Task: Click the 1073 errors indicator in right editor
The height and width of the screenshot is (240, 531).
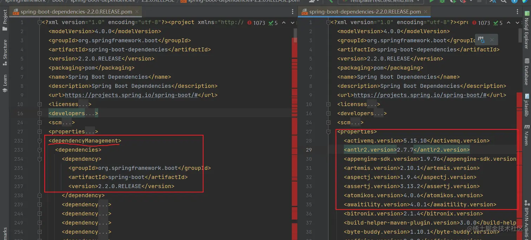Action: coord(481,23)
